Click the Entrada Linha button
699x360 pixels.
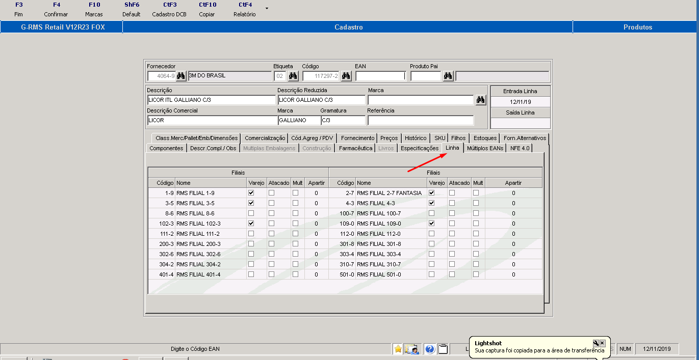pyautogui.click(x=520, y=91)
